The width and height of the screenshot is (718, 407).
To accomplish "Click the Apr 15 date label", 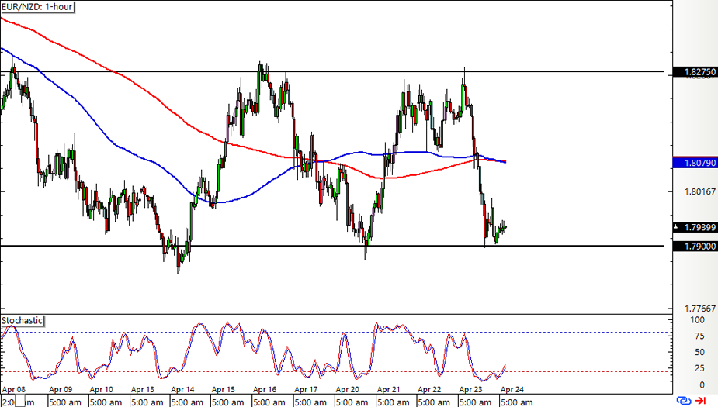I will click(224, 390).
